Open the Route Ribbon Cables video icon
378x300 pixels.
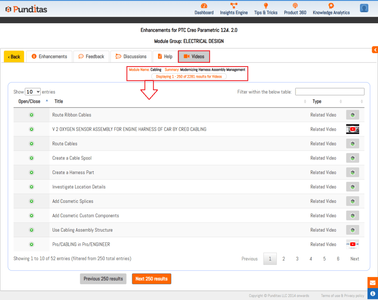(x=353, y=115)
